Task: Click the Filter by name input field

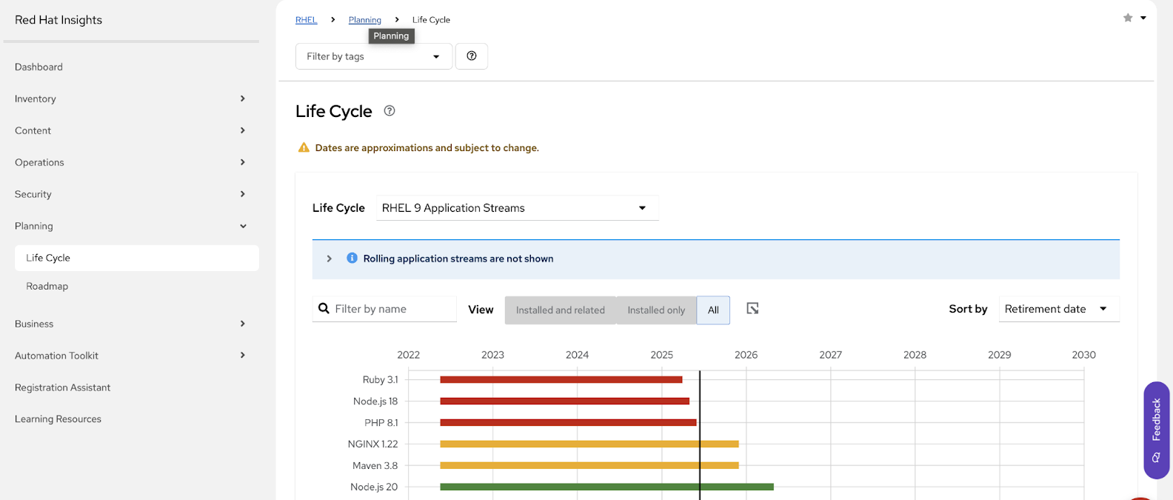Action: click(392, 309)
